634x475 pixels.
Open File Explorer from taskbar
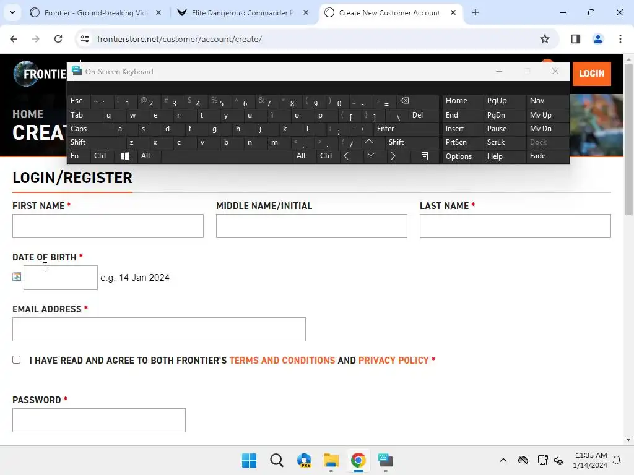click(x=331, y=460)
